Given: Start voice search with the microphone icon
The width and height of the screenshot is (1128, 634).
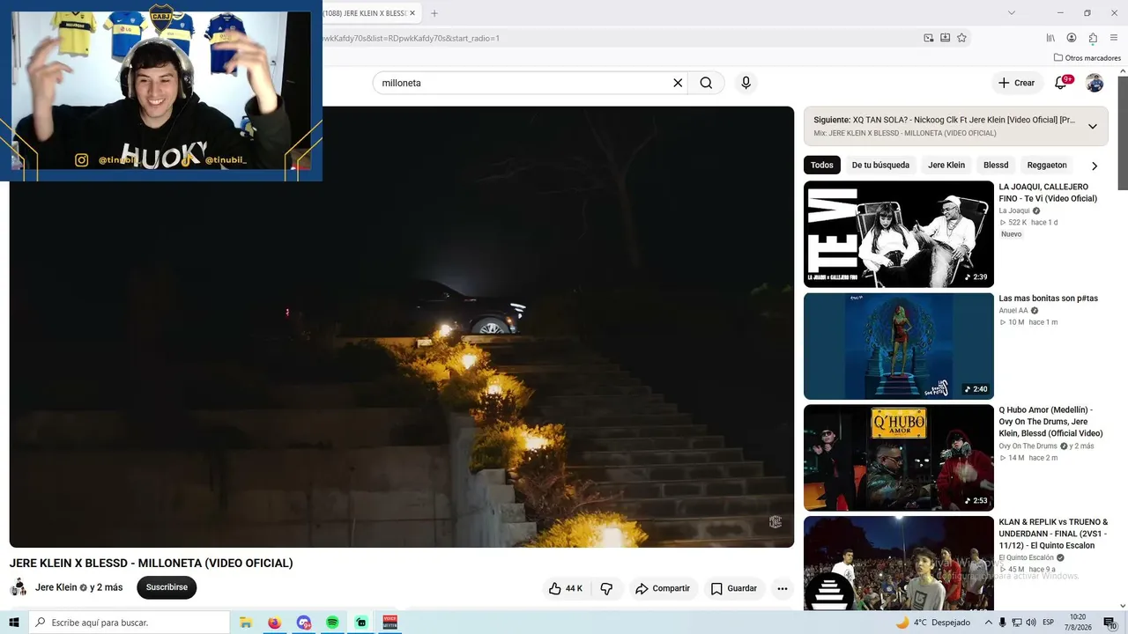Looking at the screenshot, I should (746, 83).
